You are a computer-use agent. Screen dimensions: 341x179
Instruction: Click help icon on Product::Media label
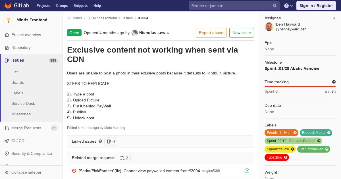[x=329, y=133]
